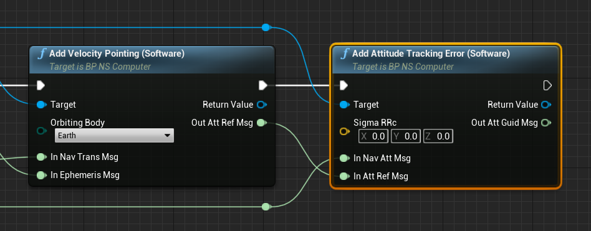This screenshot has width=591, height=231.
Task: Click the Add Velocity Pointing execution output pin
Action: [x=263, y=85]
